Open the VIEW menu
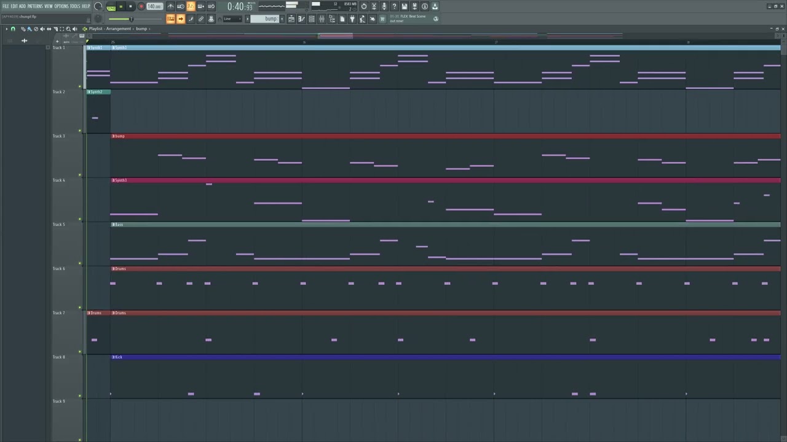The image size is (787, 442). tap(49, 6)
